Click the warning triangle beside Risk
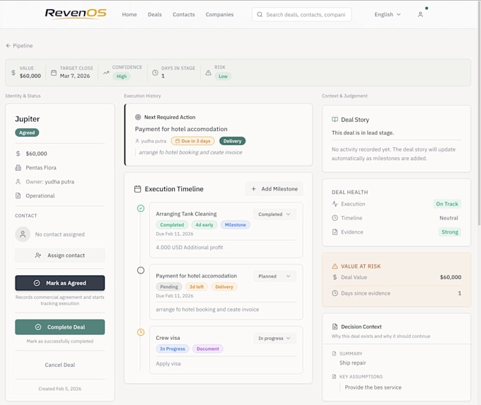481x405 pixels. [208, 72]
